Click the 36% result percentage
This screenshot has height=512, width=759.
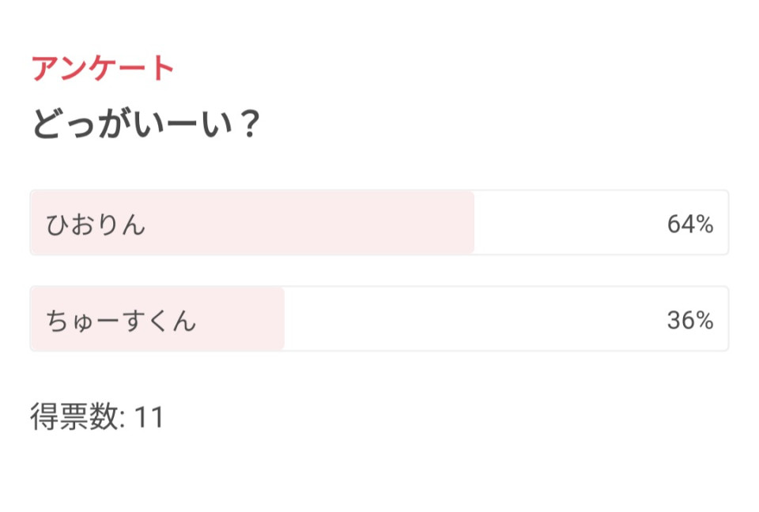click(x=690, y=320)
